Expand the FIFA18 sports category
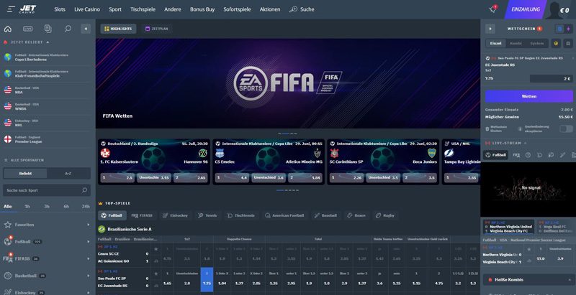The height and width of the screenshot is (295, 576). pos(88,259)
